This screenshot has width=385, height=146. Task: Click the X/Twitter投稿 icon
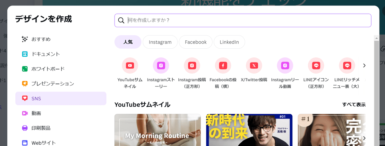(x=254, y=66)
